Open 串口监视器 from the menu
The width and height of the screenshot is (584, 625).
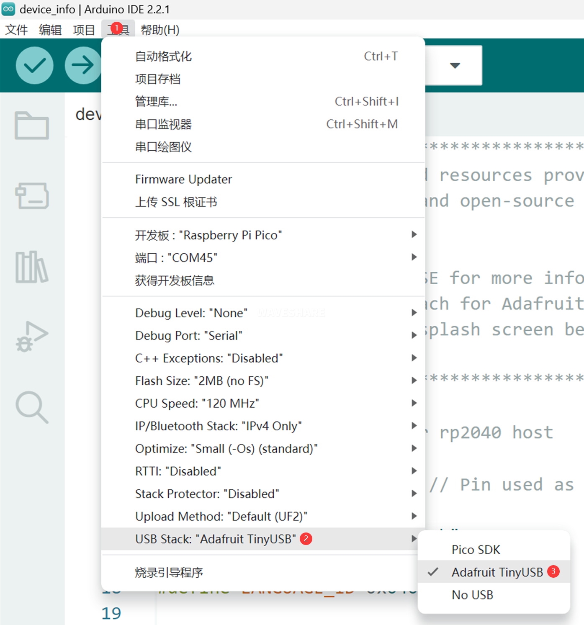263,124
